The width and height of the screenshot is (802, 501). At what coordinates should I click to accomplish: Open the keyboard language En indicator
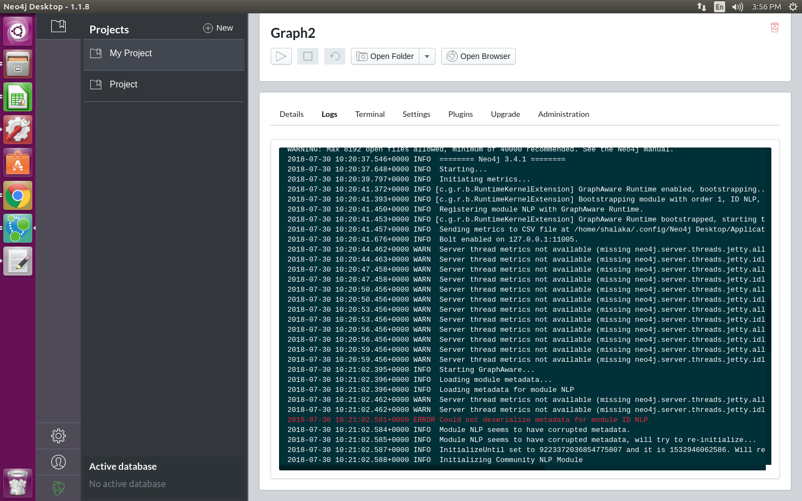point(720,7)
